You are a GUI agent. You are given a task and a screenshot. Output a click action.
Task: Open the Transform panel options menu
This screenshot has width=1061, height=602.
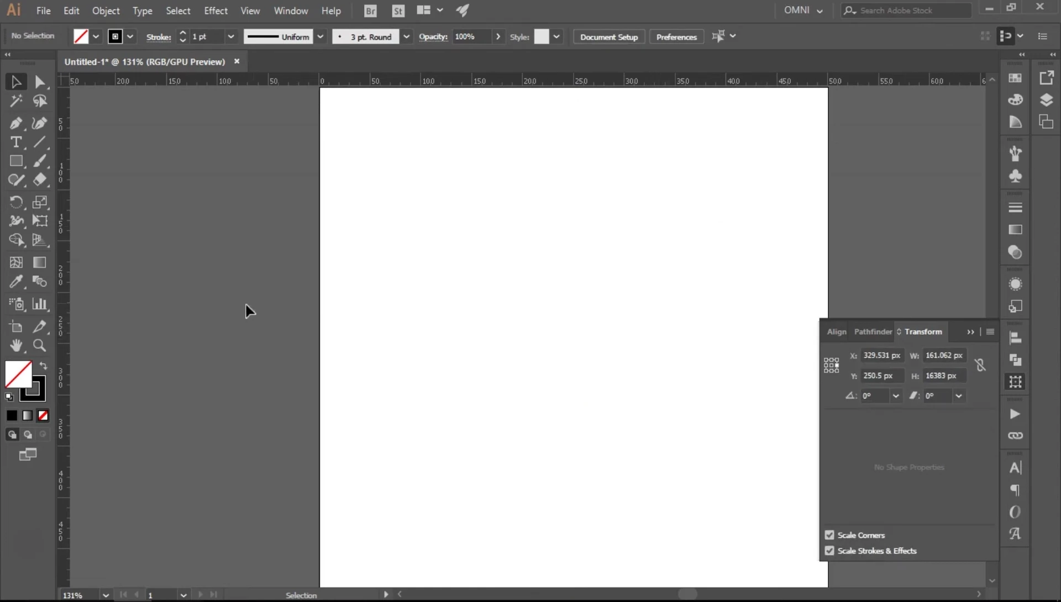coord(990,332)
